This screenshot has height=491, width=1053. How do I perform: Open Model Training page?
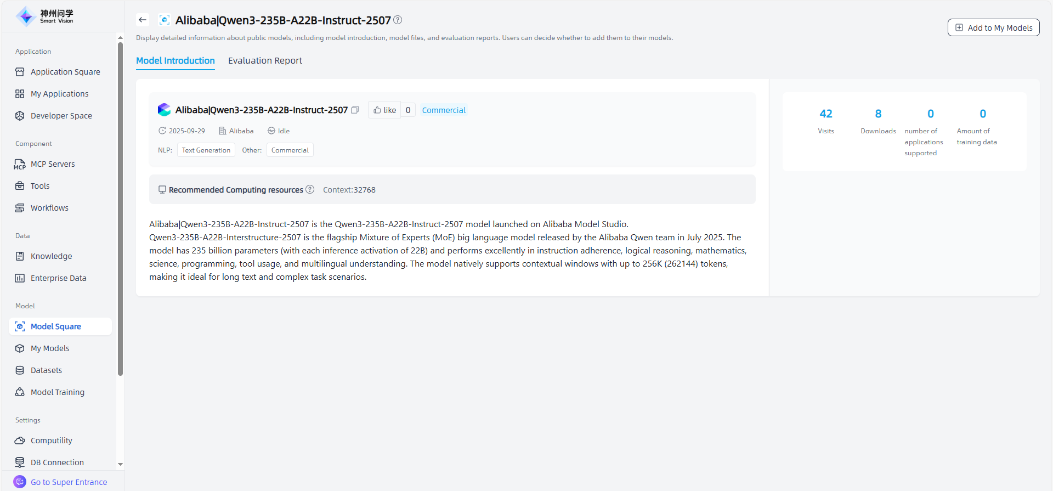point(58,392)
